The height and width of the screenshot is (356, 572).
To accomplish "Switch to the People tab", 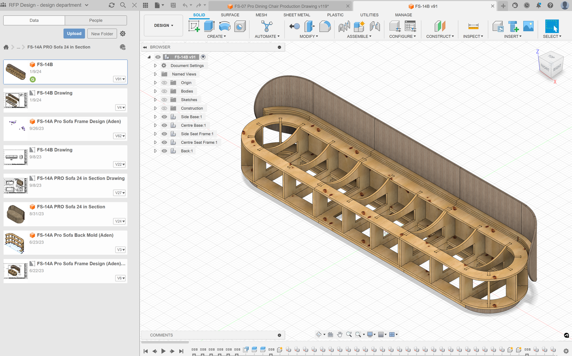I will [x=96, y=20].
